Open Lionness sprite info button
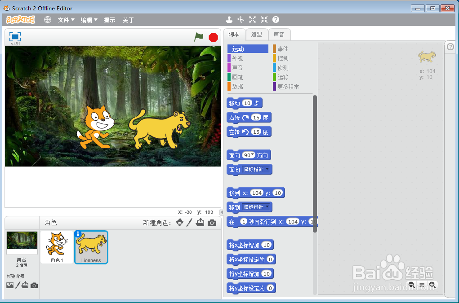Image resolution: width=459 pixels, height=303 pixels. (x=78, y=234)
